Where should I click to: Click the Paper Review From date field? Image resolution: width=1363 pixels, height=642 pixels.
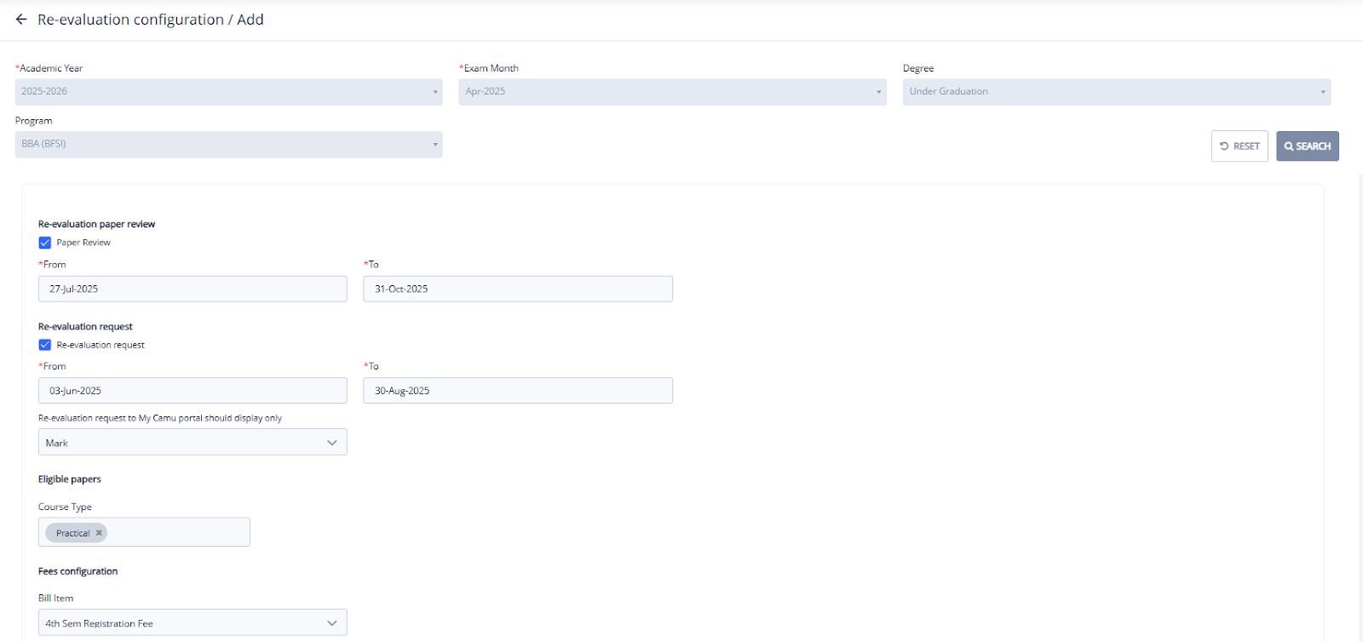[193, 289]
